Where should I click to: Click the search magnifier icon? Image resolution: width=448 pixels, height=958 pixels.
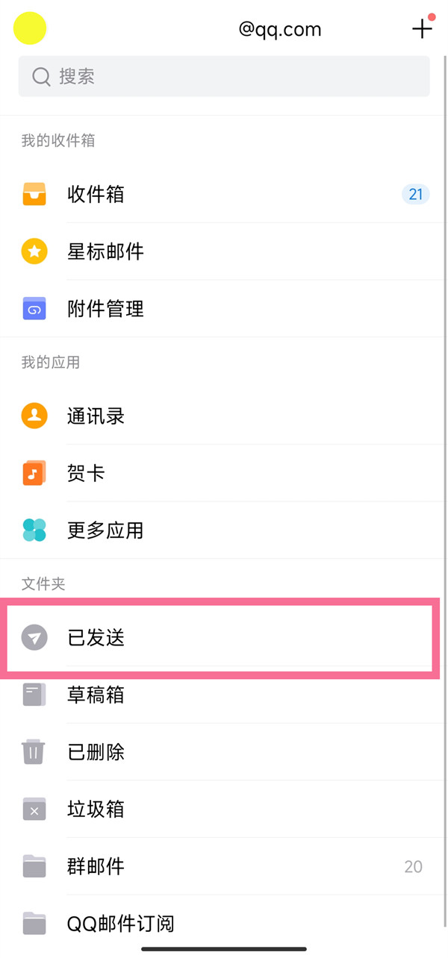(41, 76)
